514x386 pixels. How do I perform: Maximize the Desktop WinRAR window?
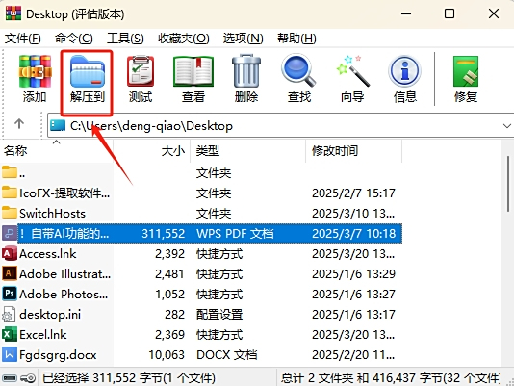(x=450, y=13)
